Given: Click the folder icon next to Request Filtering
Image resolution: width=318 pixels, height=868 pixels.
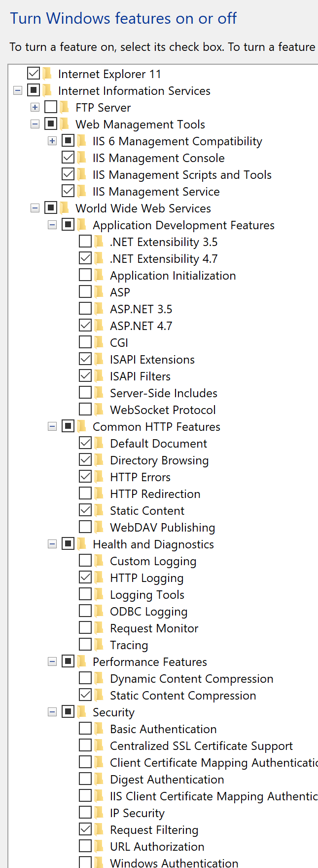Looking at the screenshot, I should click(x=99, y=830).
